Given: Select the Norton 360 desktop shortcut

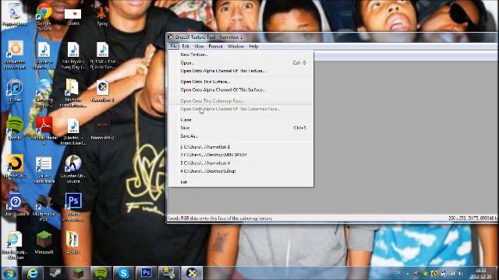Looking at the screenshot, I should (x=15, y=166).
